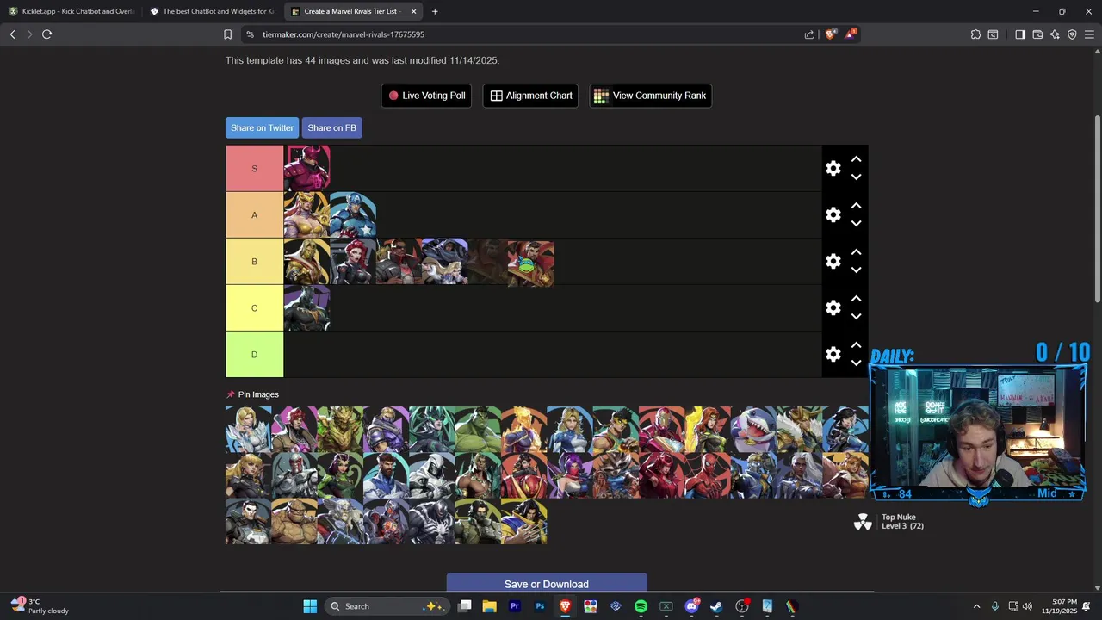Open the Alignment Chart
This screenshot has width=1102, height=620.
pyautogui.click(x=530, y=96)
